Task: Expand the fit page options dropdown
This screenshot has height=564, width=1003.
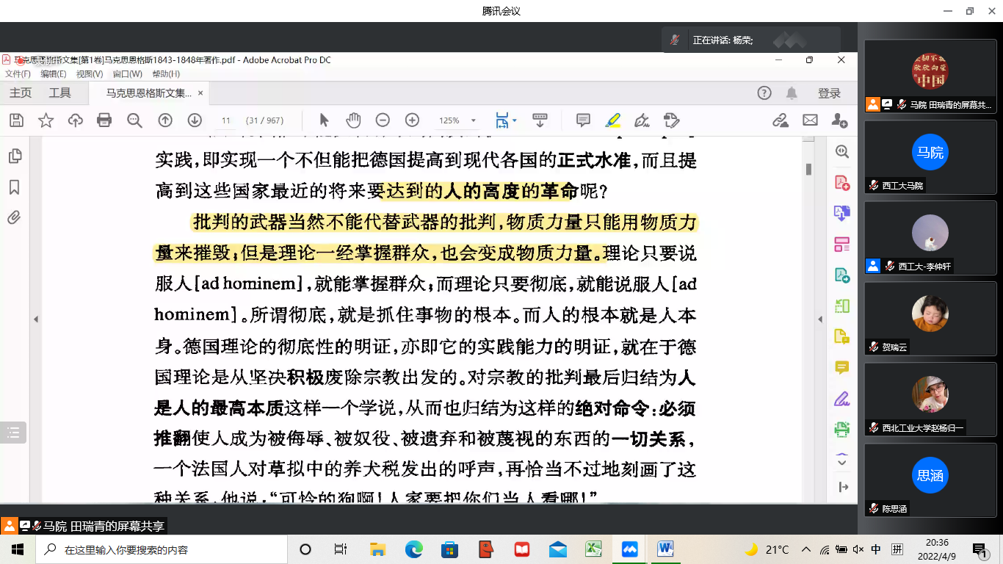Action: pyautogui.click(x=515, y=120)
